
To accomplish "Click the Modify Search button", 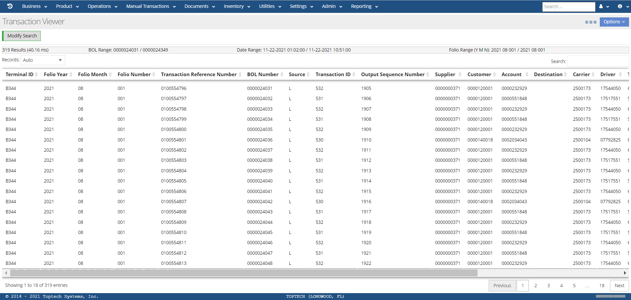I will pyautogui.click(x=22, y=36).
